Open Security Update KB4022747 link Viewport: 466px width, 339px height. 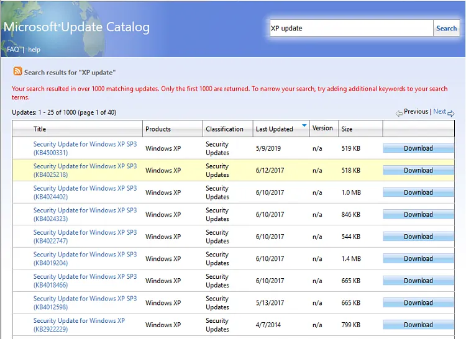(85, 237)
